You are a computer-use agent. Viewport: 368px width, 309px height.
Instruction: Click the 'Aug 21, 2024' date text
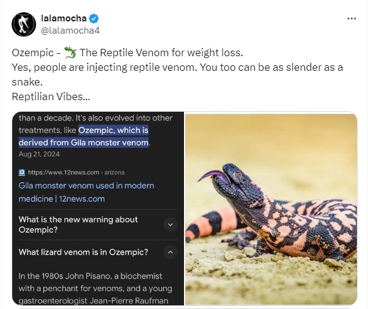tap(39, 154)
